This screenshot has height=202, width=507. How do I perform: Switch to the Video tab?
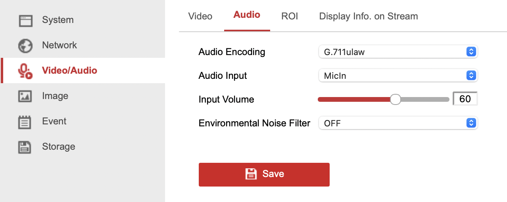tap(200, 16)
